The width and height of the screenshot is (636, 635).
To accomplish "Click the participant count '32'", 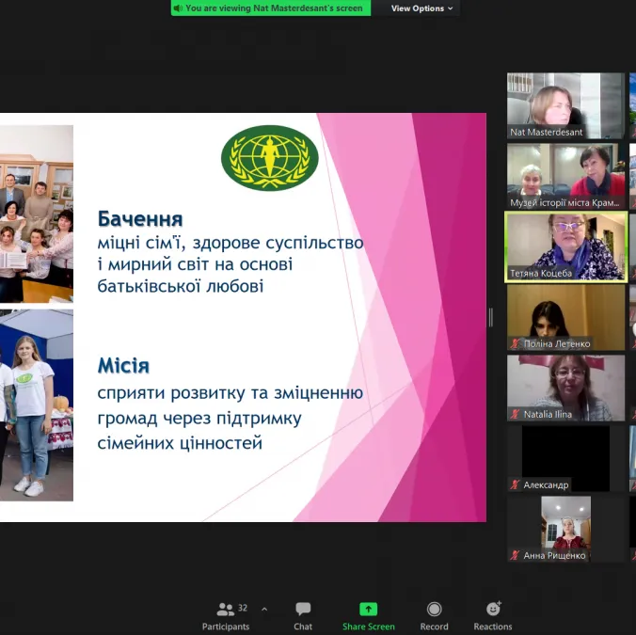I will coord(243,608).
